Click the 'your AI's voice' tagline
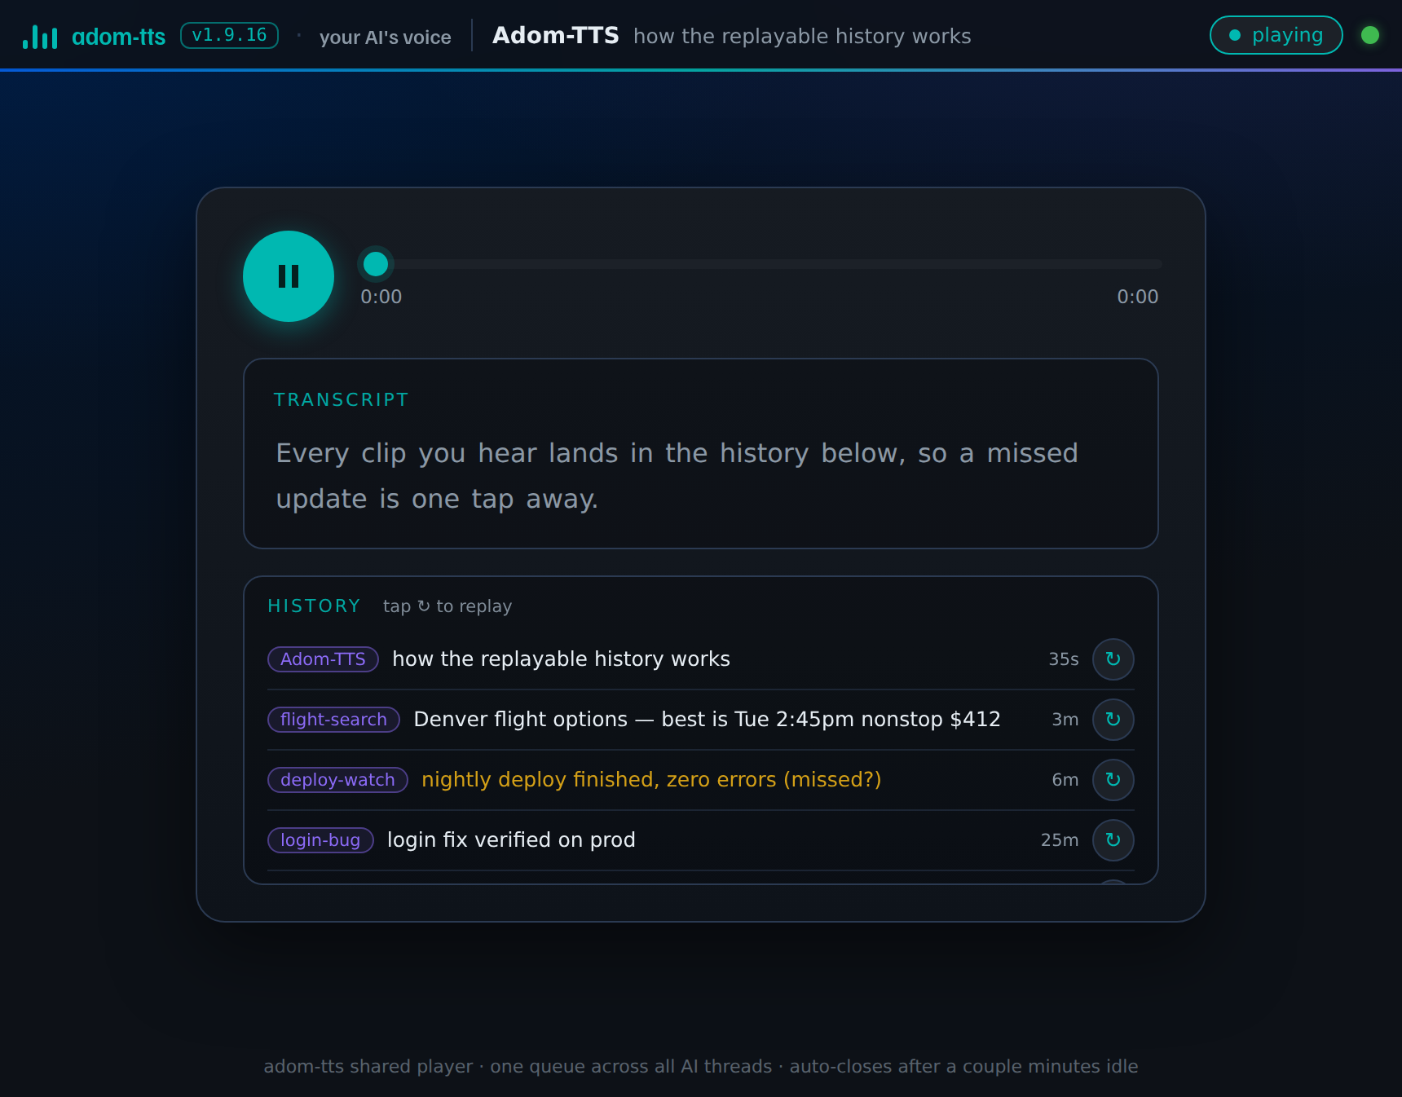 tap(385, 37)
